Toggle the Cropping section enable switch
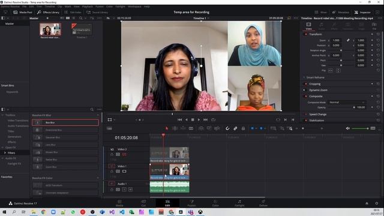 pyautogui.click(x=306, y=84)
